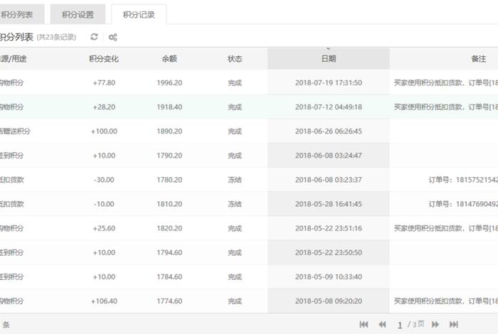Screen dimensions: 498x334
Task: Select the row dated 2018-07-19 17:31:50
Action: [x=249, y=82]
